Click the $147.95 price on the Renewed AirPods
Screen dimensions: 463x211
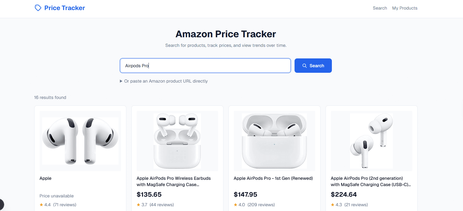(245, 194)
